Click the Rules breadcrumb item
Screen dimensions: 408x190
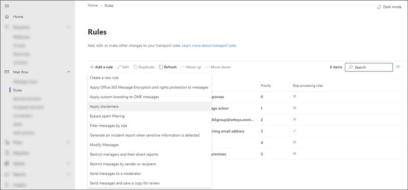109,6
